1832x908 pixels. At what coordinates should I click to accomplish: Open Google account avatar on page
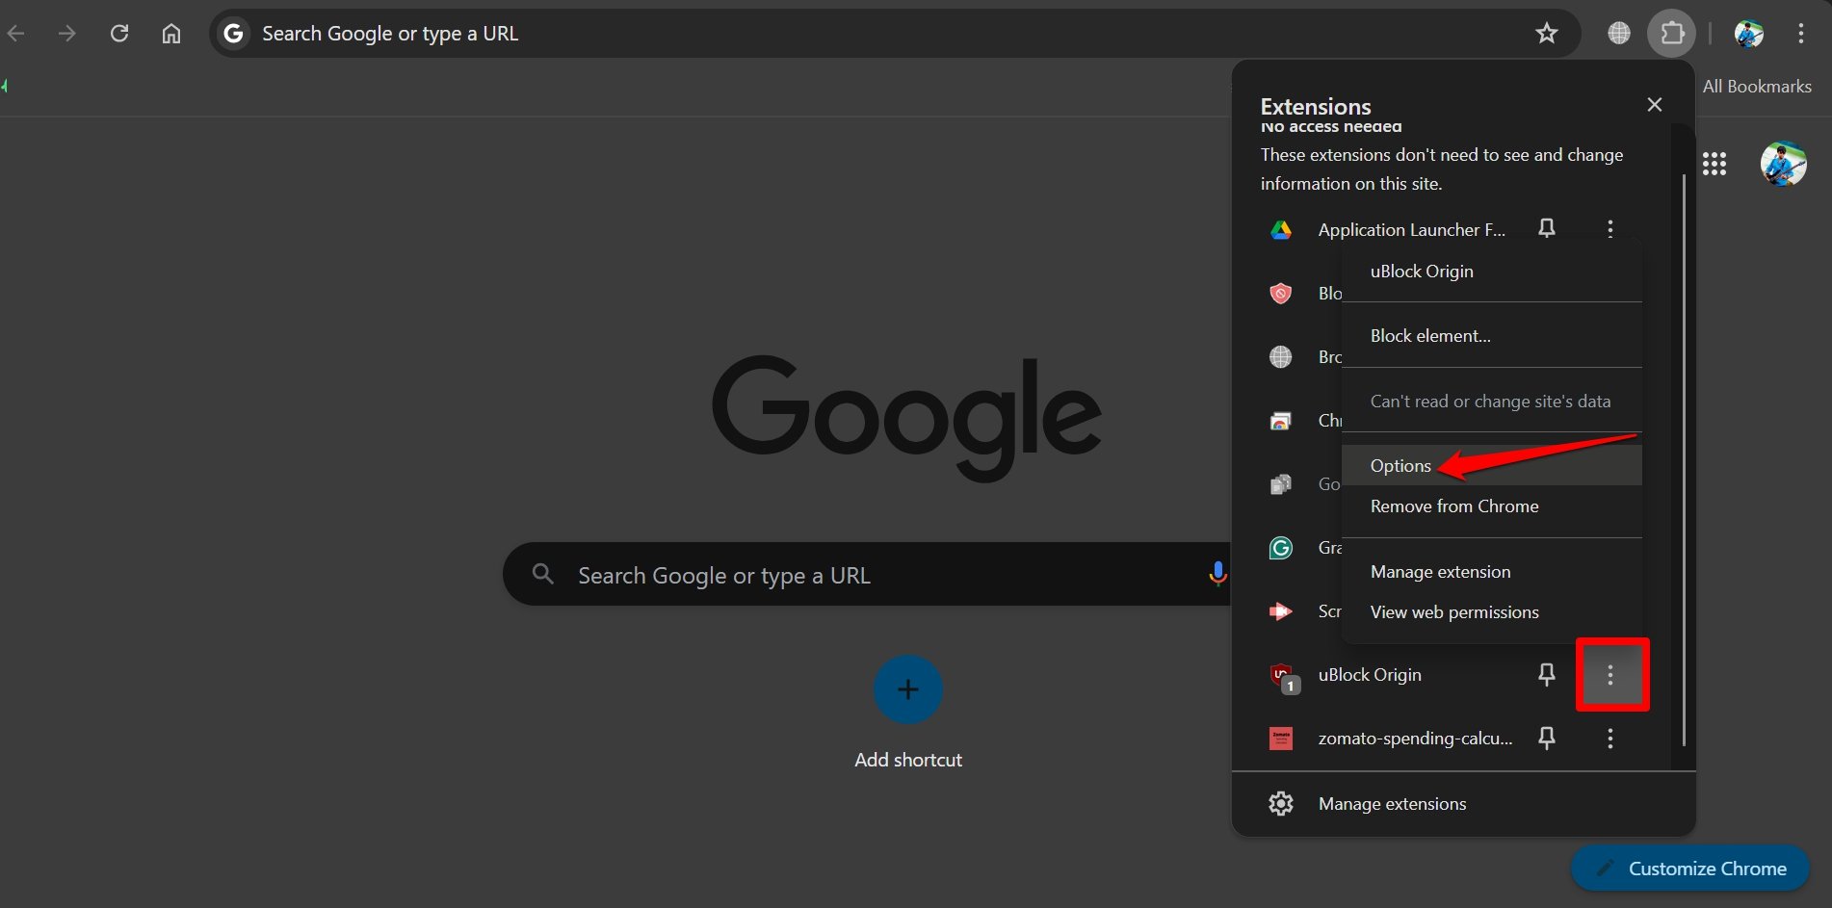pyautogui.click(x=1784, y=164)
